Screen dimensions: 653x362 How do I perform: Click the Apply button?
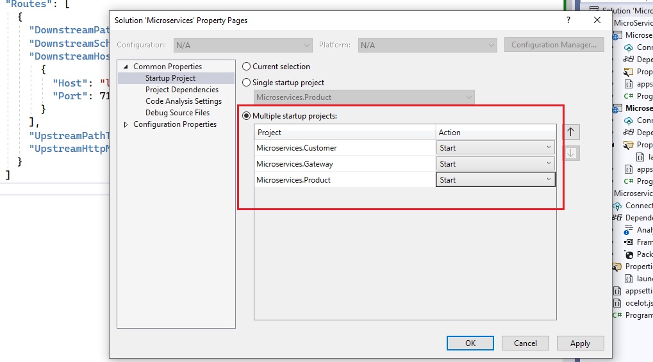click(x=580, y=343)
